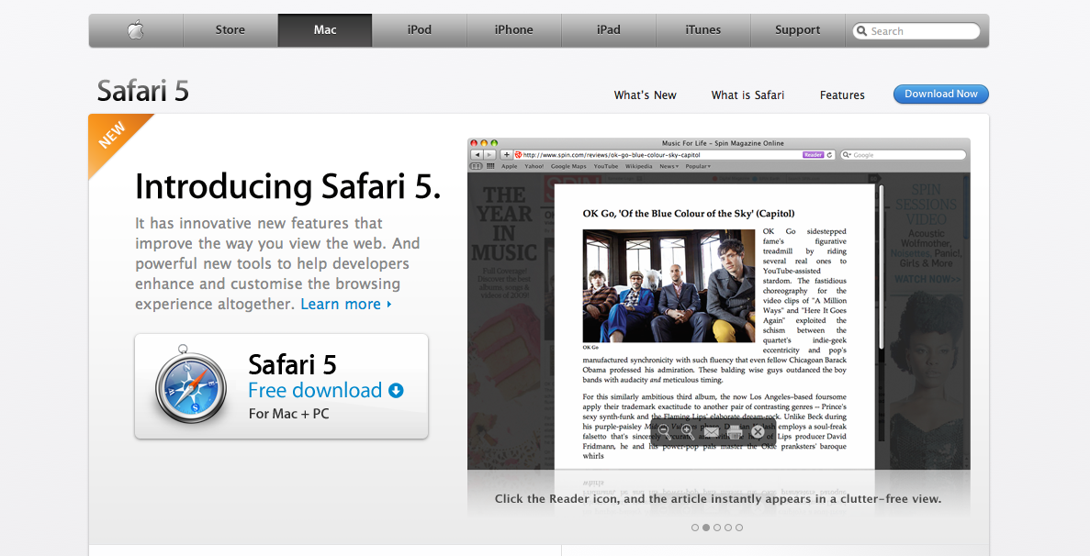The width and height of the screenshot is (1090, 556).
Task: Click the Free download text link
Action: pos(315,390)
